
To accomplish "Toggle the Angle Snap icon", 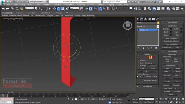I will coord(100,9).
